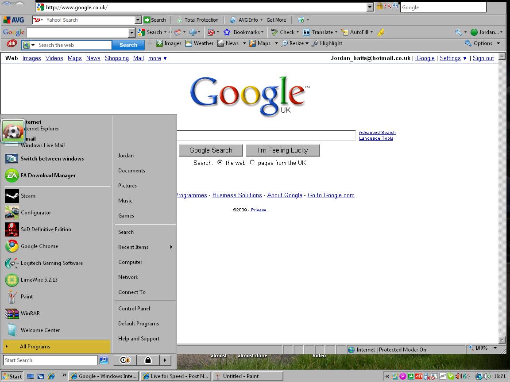Image resolution: width=510 pixels, height=382 pixels.
Task: Click the Ask toolbar blue Search button
Action: pos(128,45)
